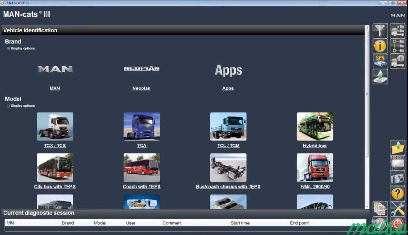Viewport: 408px width, 235px height.
Task: Click the MAN logo in header
Action: (398, 15)
